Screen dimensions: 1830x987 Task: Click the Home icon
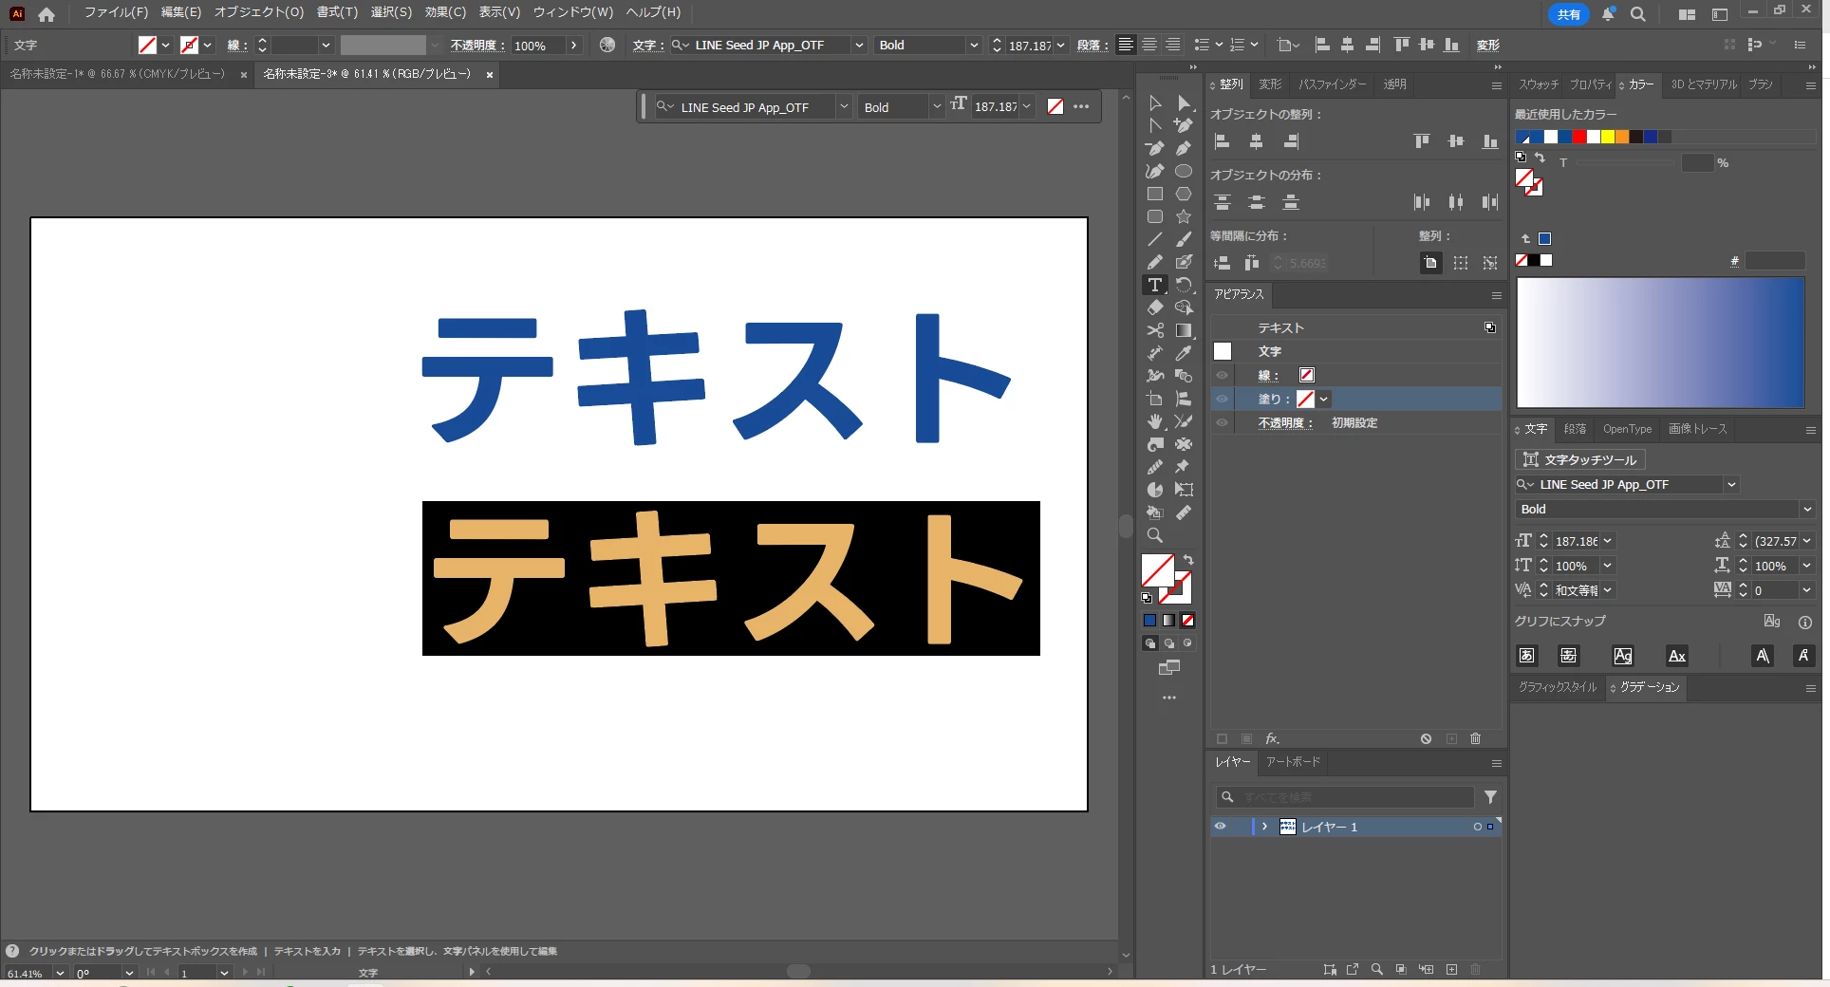pos(46,13)
